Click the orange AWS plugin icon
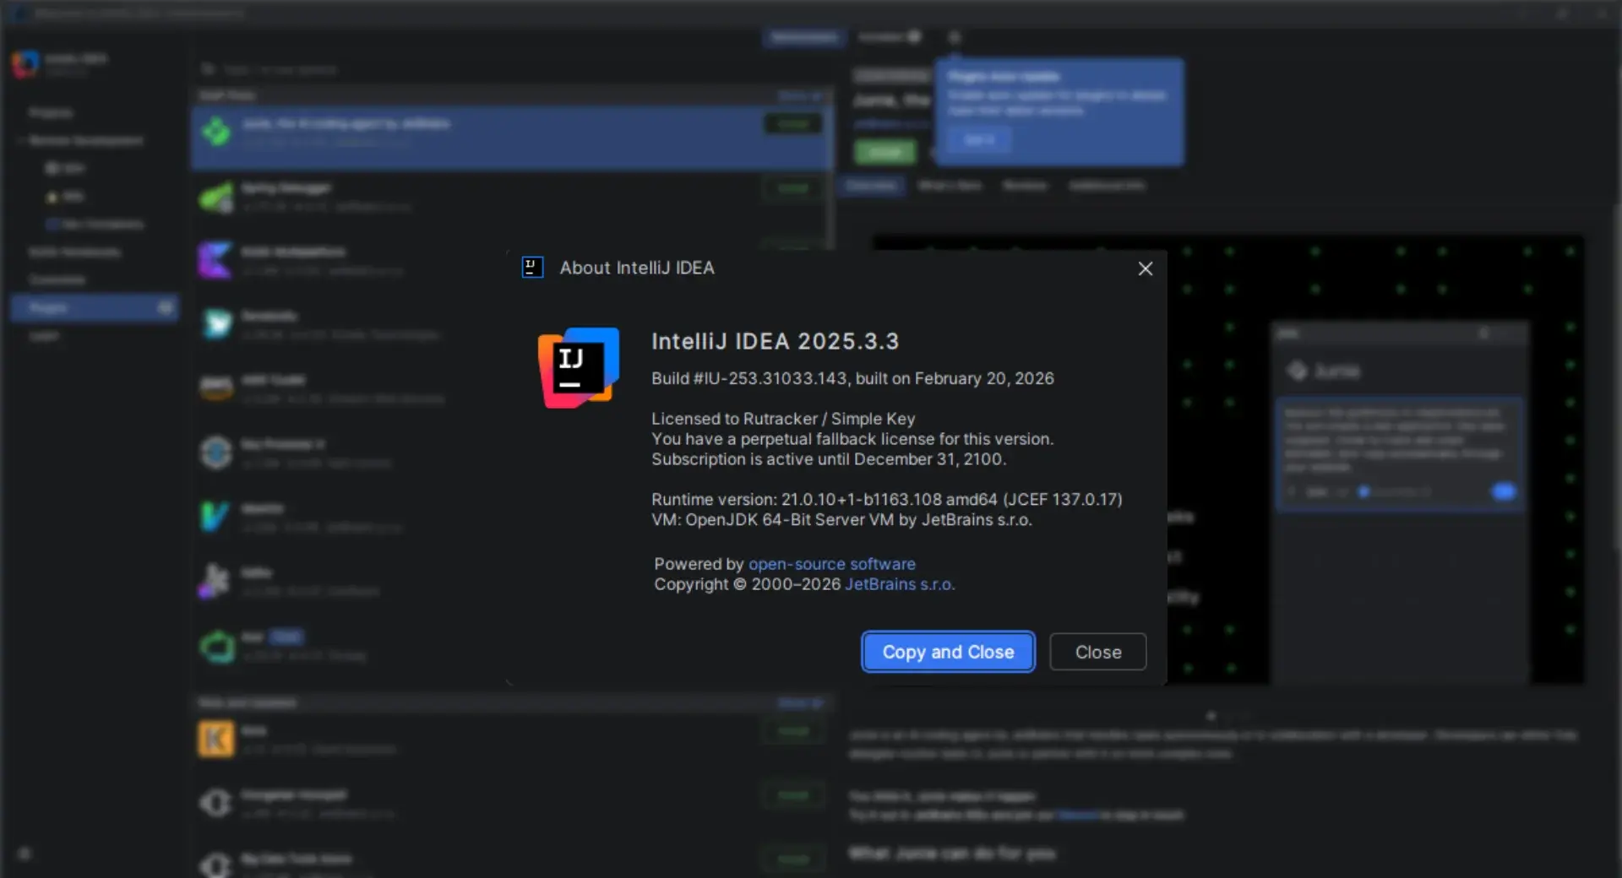 216,388
